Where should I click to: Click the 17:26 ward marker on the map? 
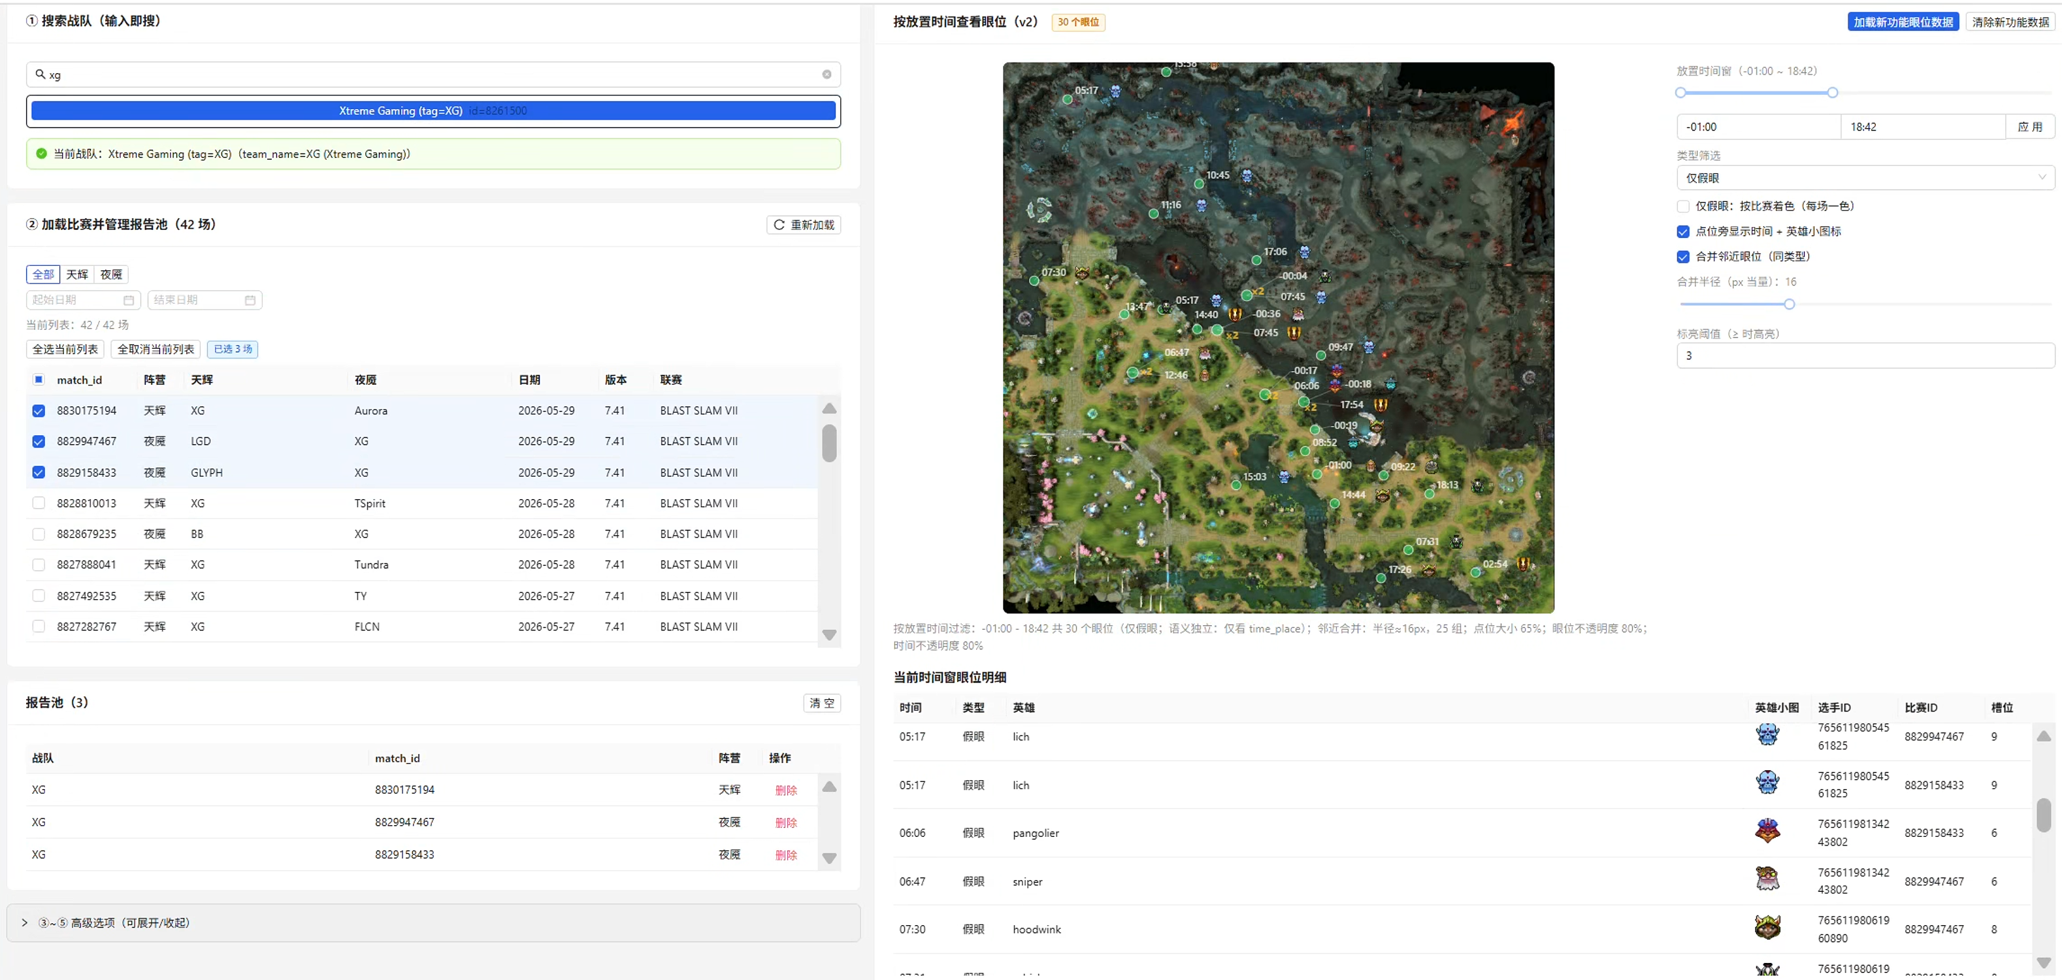click(x=1381, y=578)
